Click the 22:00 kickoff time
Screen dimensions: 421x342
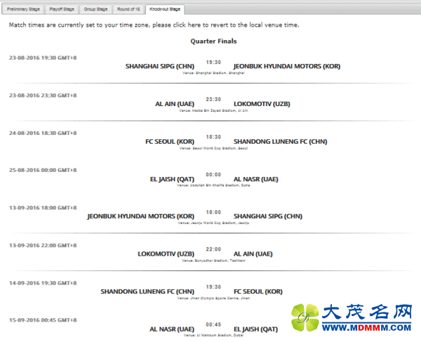tap(213, 249)
